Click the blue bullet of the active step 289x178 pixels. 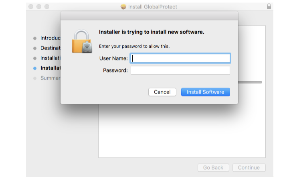click(x=35, y=68)
